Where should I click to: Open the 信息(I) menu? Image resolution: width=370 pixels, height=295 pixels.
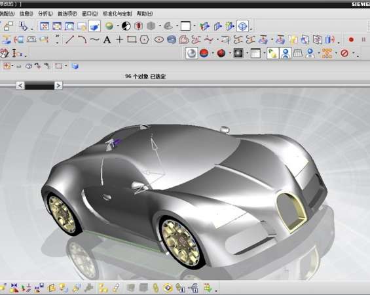26,14
